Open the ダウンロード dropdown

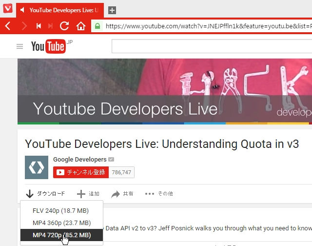(45, 194)
